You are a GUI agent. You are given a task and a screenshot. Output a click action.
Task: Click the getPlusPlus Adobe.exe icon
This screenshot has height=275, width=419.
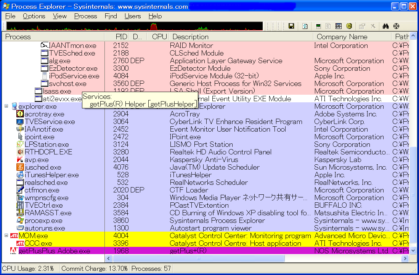pyautogui.click(x=14, y=251)
